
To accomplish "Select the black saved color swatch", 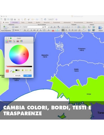I will point(16,70).
